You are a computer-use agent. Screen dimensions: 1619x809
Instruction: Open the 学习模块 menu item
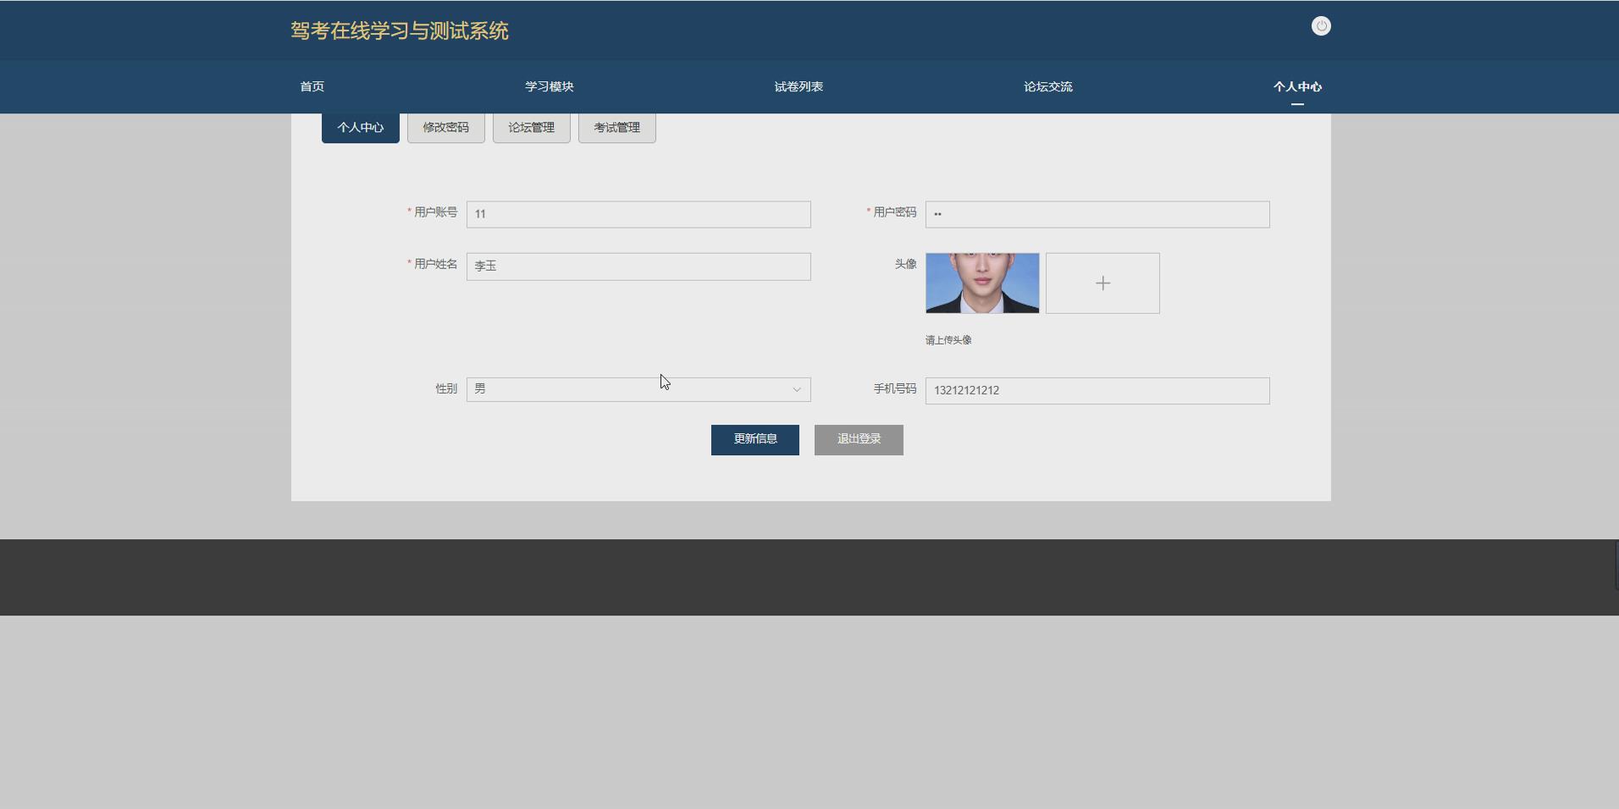(549, 86)
